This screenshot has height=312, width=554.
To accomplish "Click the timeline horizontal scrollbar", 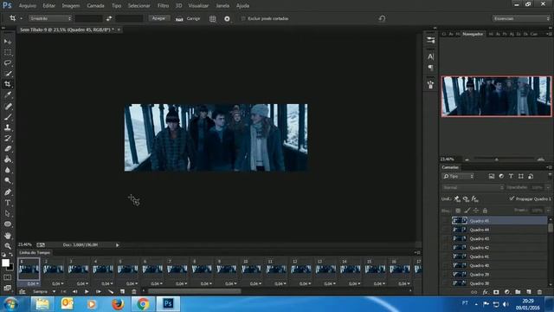I will (194, 291).
